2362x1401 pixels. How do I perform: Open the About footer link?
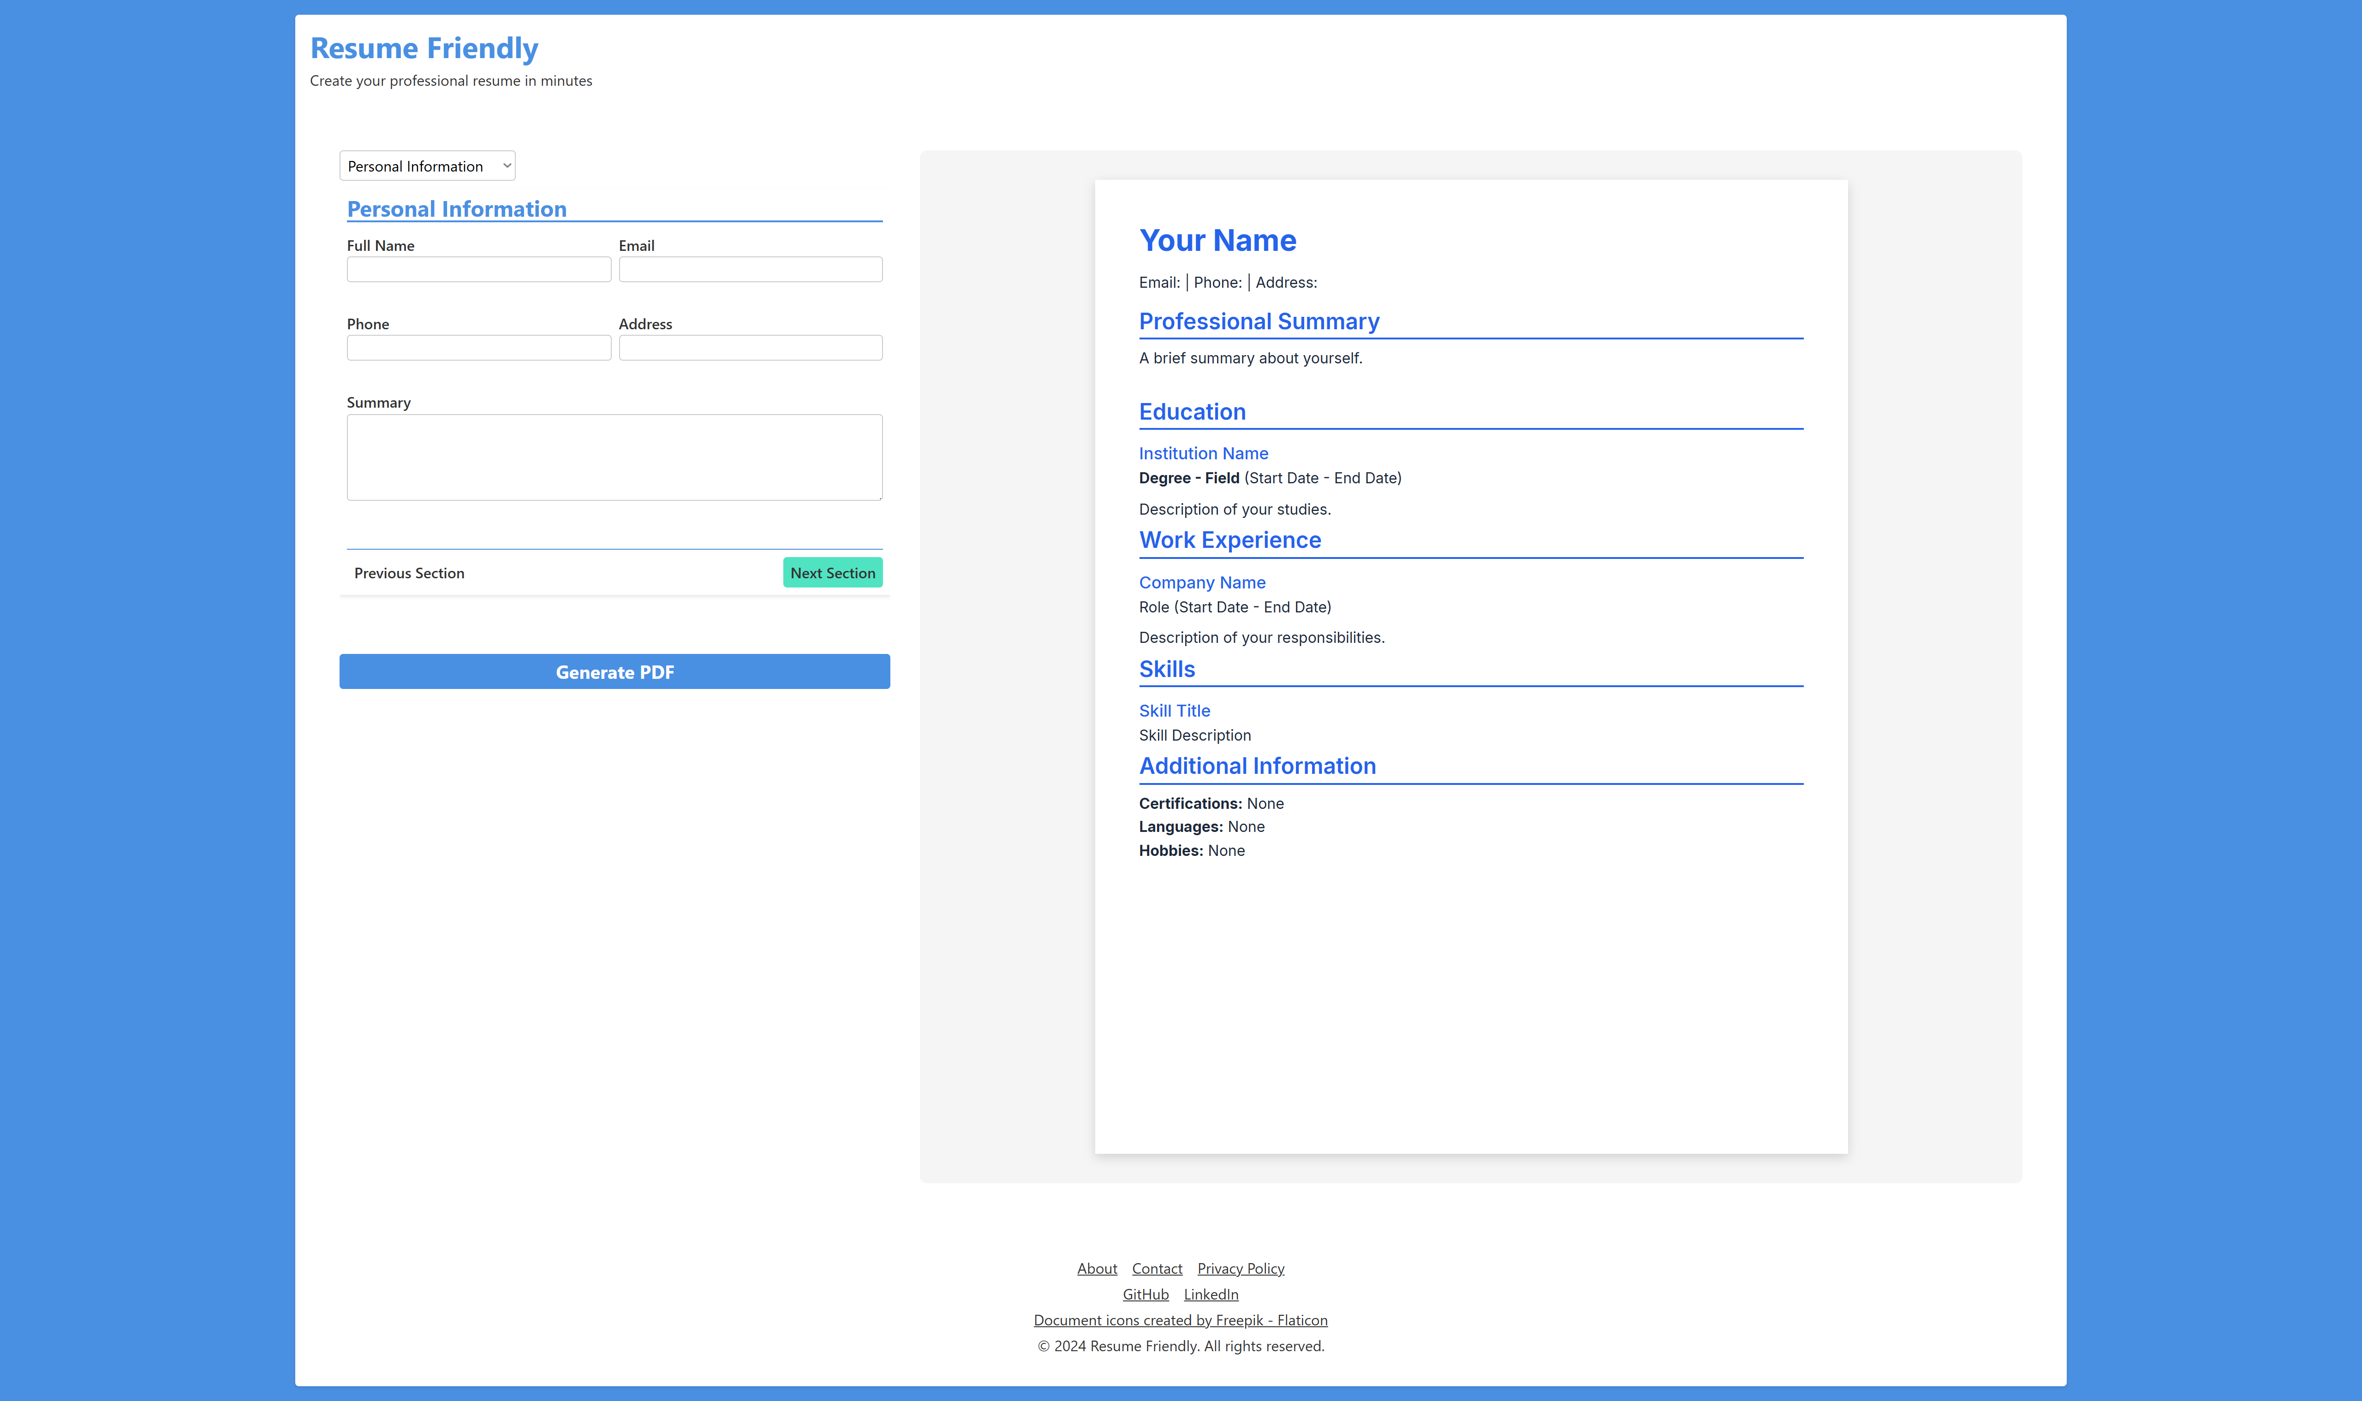point(1097,1269)
